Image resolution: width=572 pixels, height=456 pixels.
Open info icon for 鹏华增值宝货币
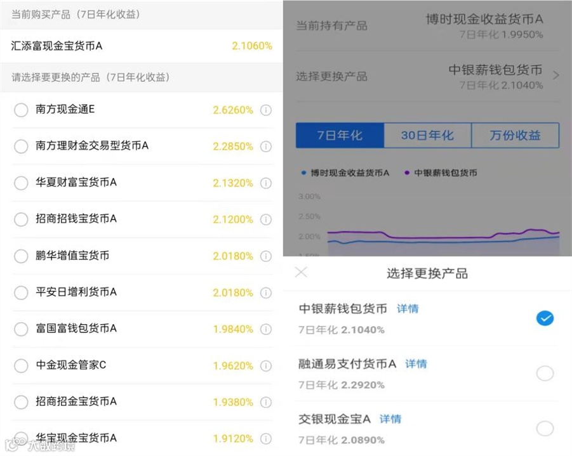266,256
